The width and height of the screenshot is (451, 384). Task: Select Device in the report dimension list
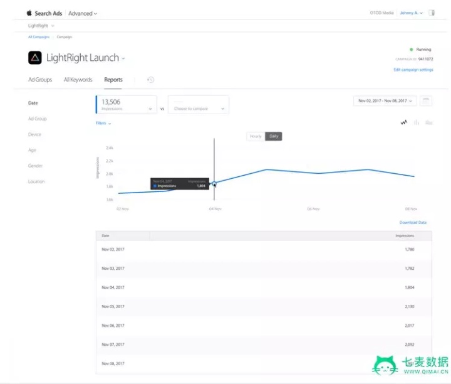(x=34, y=134)
